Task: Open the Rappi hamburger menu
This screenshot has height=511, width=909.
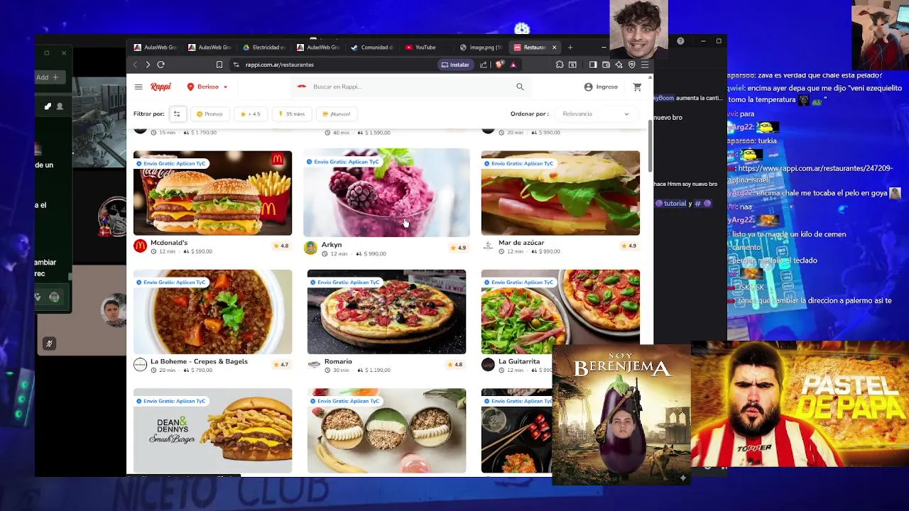Action: (138, 87)
